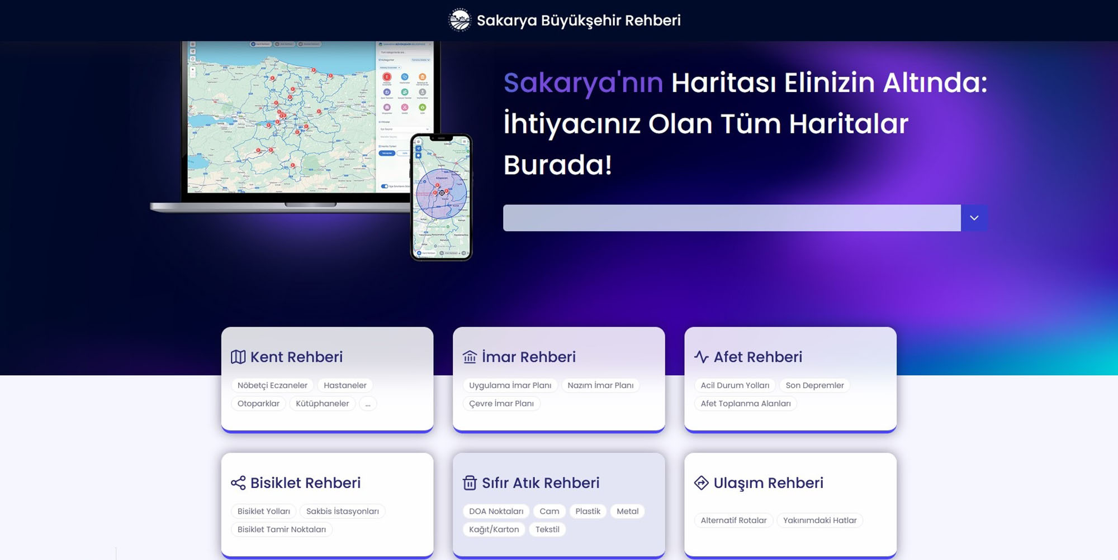Click 'Afet Toplanma Alanları'

tap(746, 403)
